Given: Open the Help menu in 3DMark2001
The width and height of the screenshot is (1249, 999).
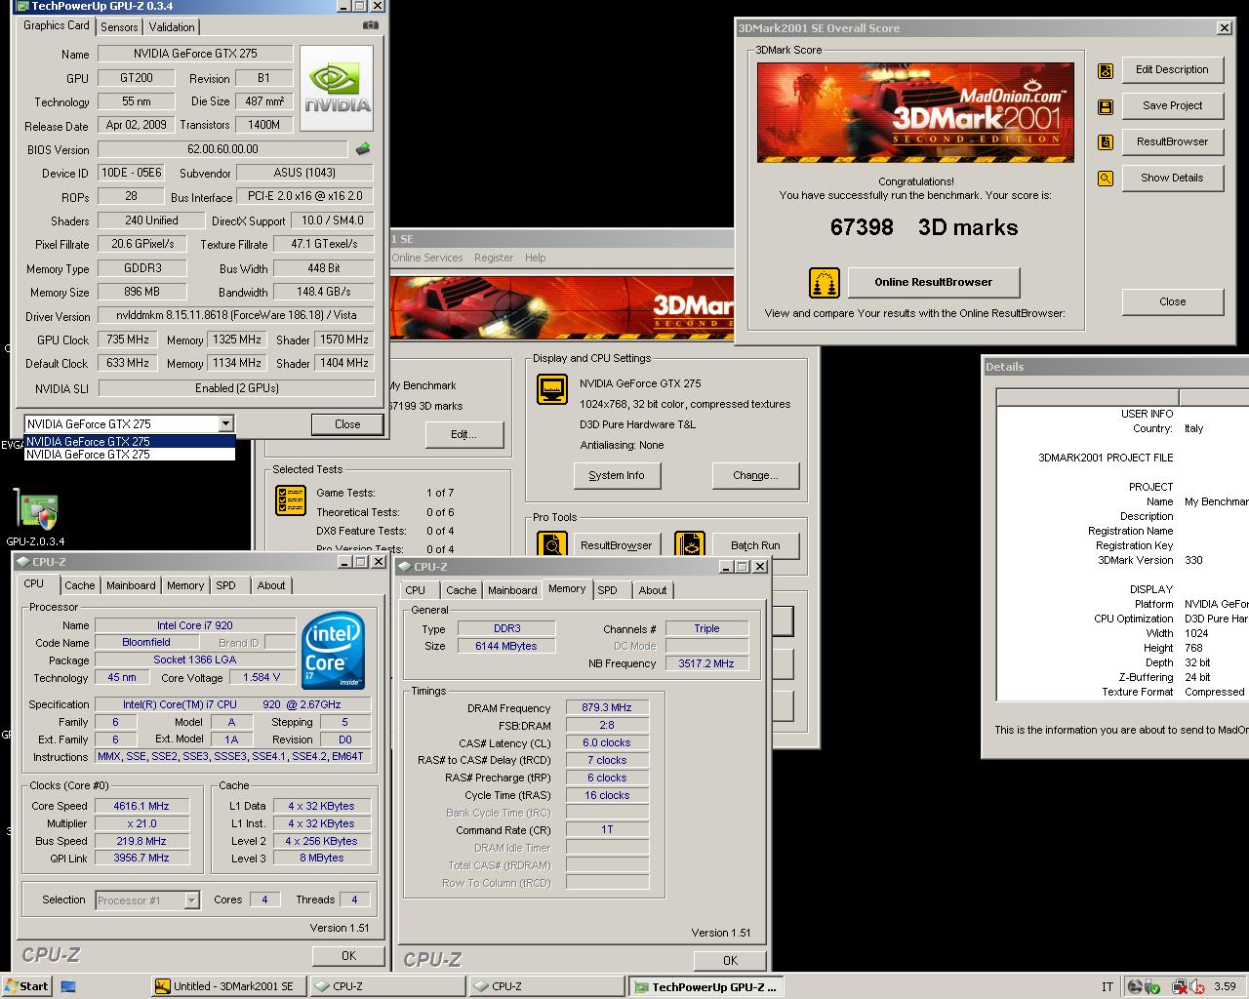Looking at the screenshot, I should (535, 258).
